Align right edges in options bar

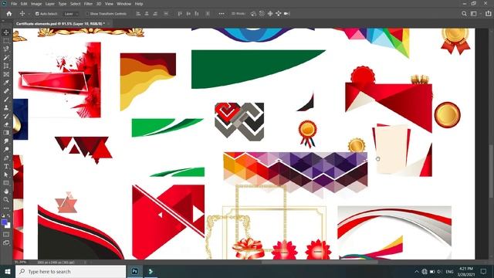[155, 14]
